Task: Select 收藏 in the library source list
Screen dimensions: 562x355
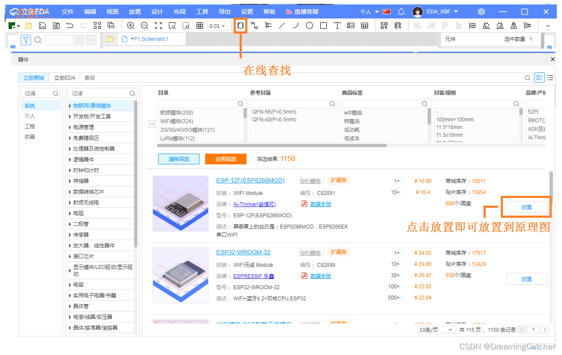Action: 30,136
